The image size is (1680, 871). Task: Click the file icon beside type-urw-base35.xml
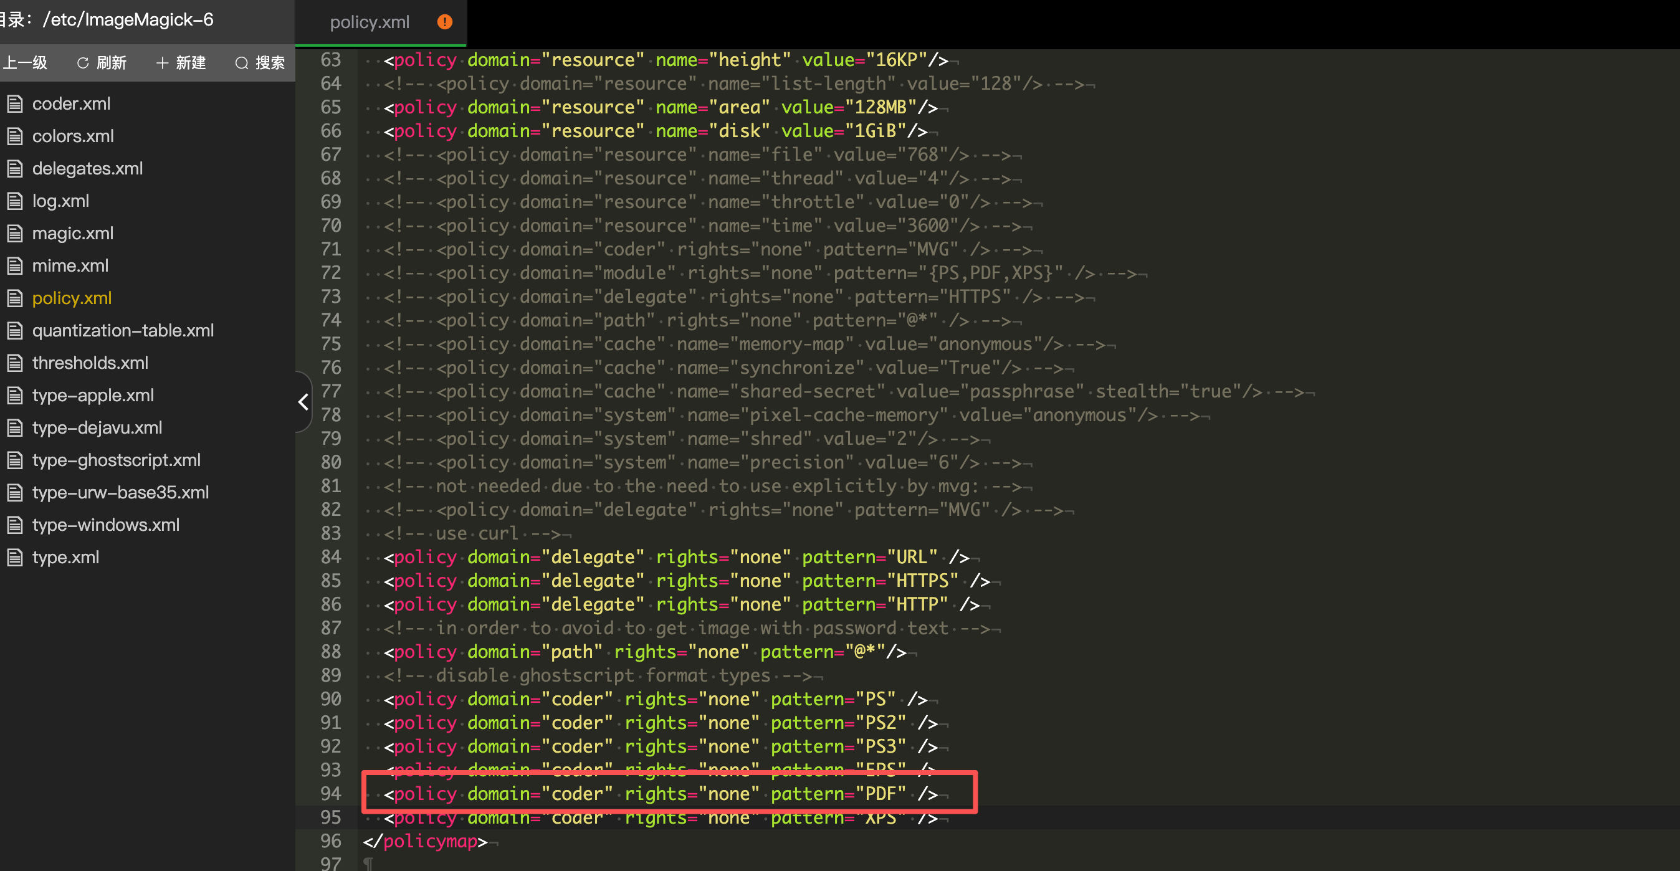point(15,492)
